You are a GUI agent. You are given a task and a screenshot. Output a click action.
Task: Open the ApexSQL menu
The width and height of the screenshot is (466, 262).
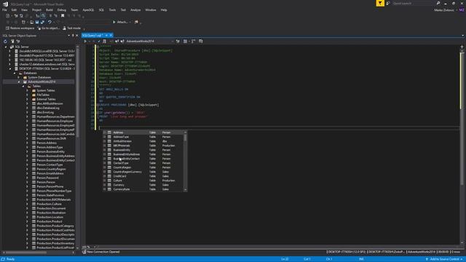[x=88, y=10]
